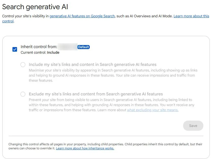Open generative AI features on Google Search link
Screen dimensions: 211x159
point(82,16)
